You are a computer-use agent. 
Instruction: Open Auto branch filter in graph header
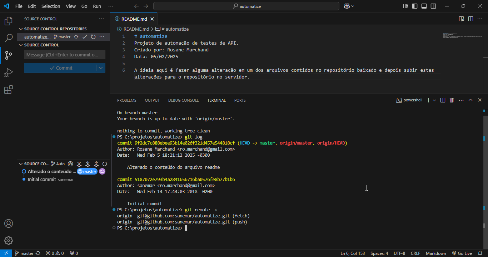tap(58, 164)
